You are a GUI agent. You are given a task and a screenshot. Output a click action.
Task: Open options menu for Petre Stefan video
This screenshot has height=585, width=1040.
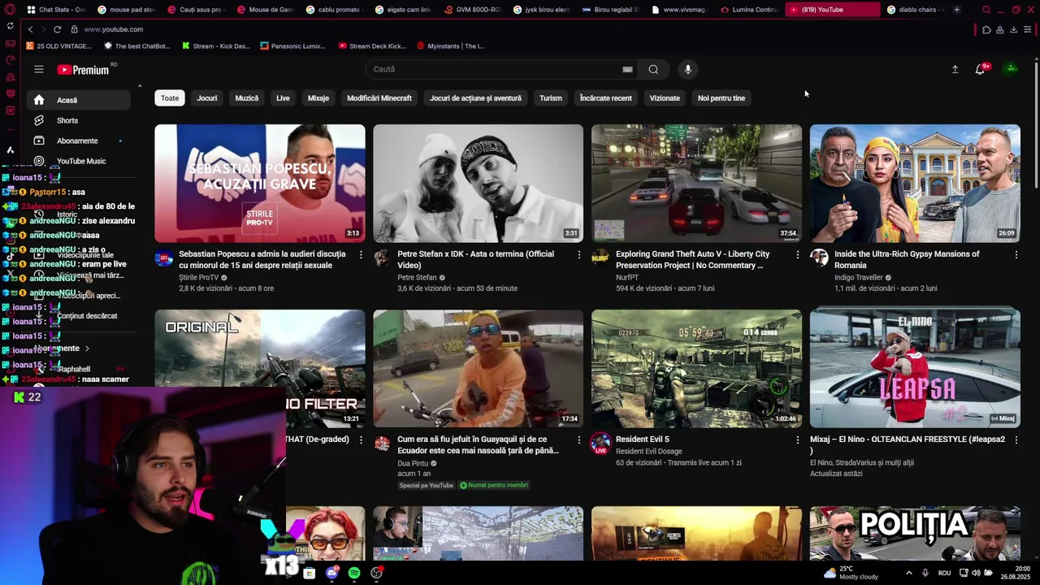tap(579, 254)
